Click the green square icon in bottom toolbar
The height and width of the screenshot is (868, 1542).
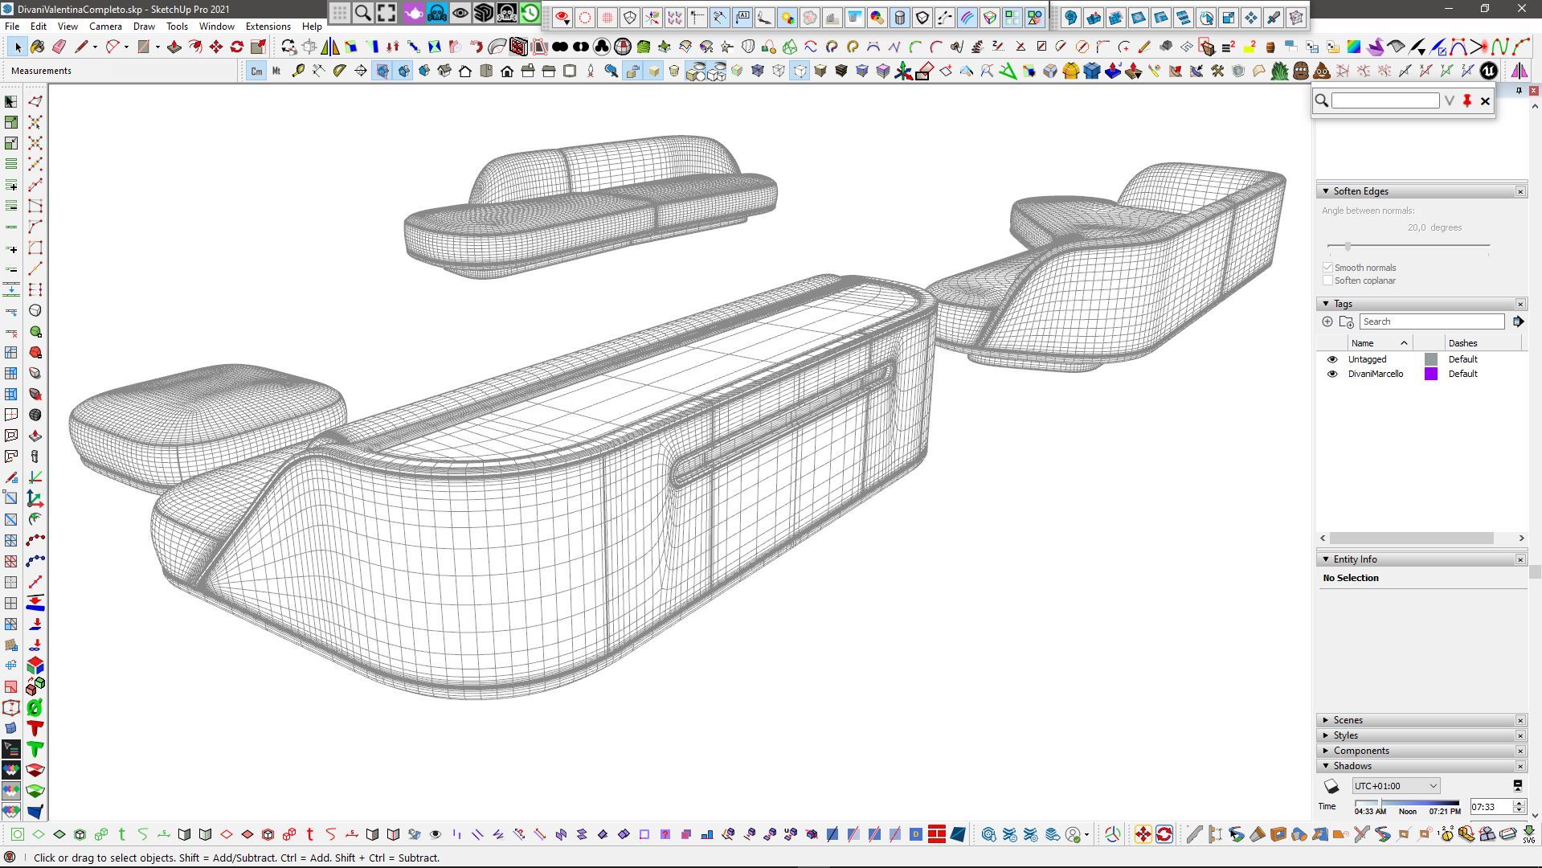coord(17,834)
